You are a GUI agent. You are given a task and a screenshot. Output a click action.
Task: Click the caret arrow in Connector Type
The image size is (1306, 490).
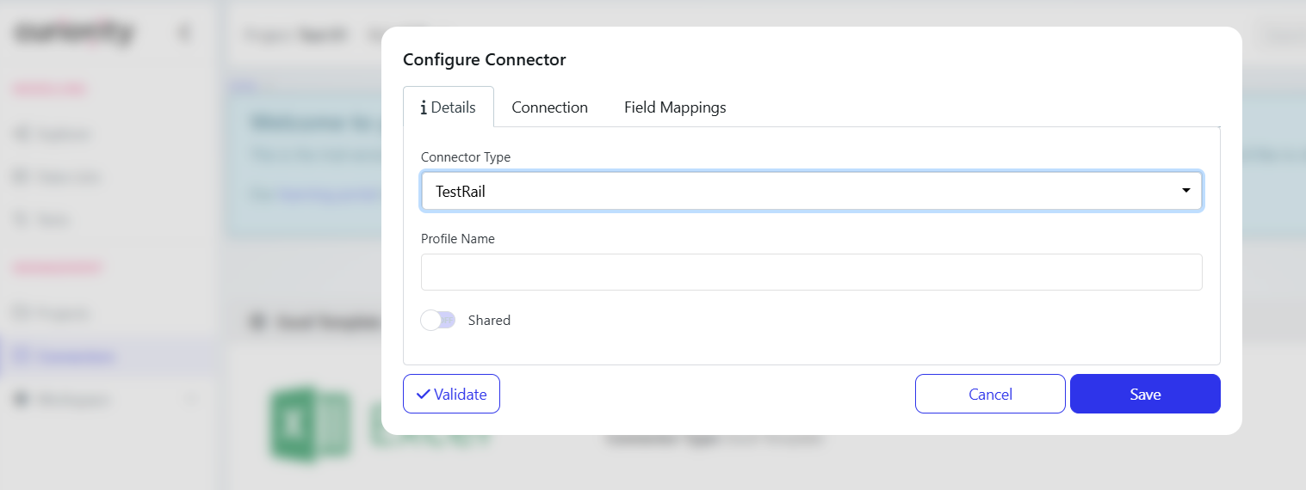[1185, 191]
